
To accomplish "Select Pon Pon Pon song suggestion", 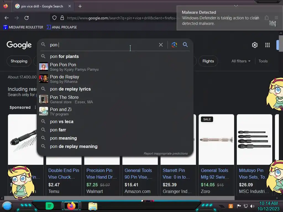I will point(115,67).
